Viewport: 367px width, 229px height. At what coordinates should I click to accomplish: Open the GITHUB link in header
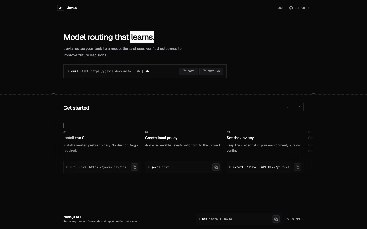tap(299, 8)
